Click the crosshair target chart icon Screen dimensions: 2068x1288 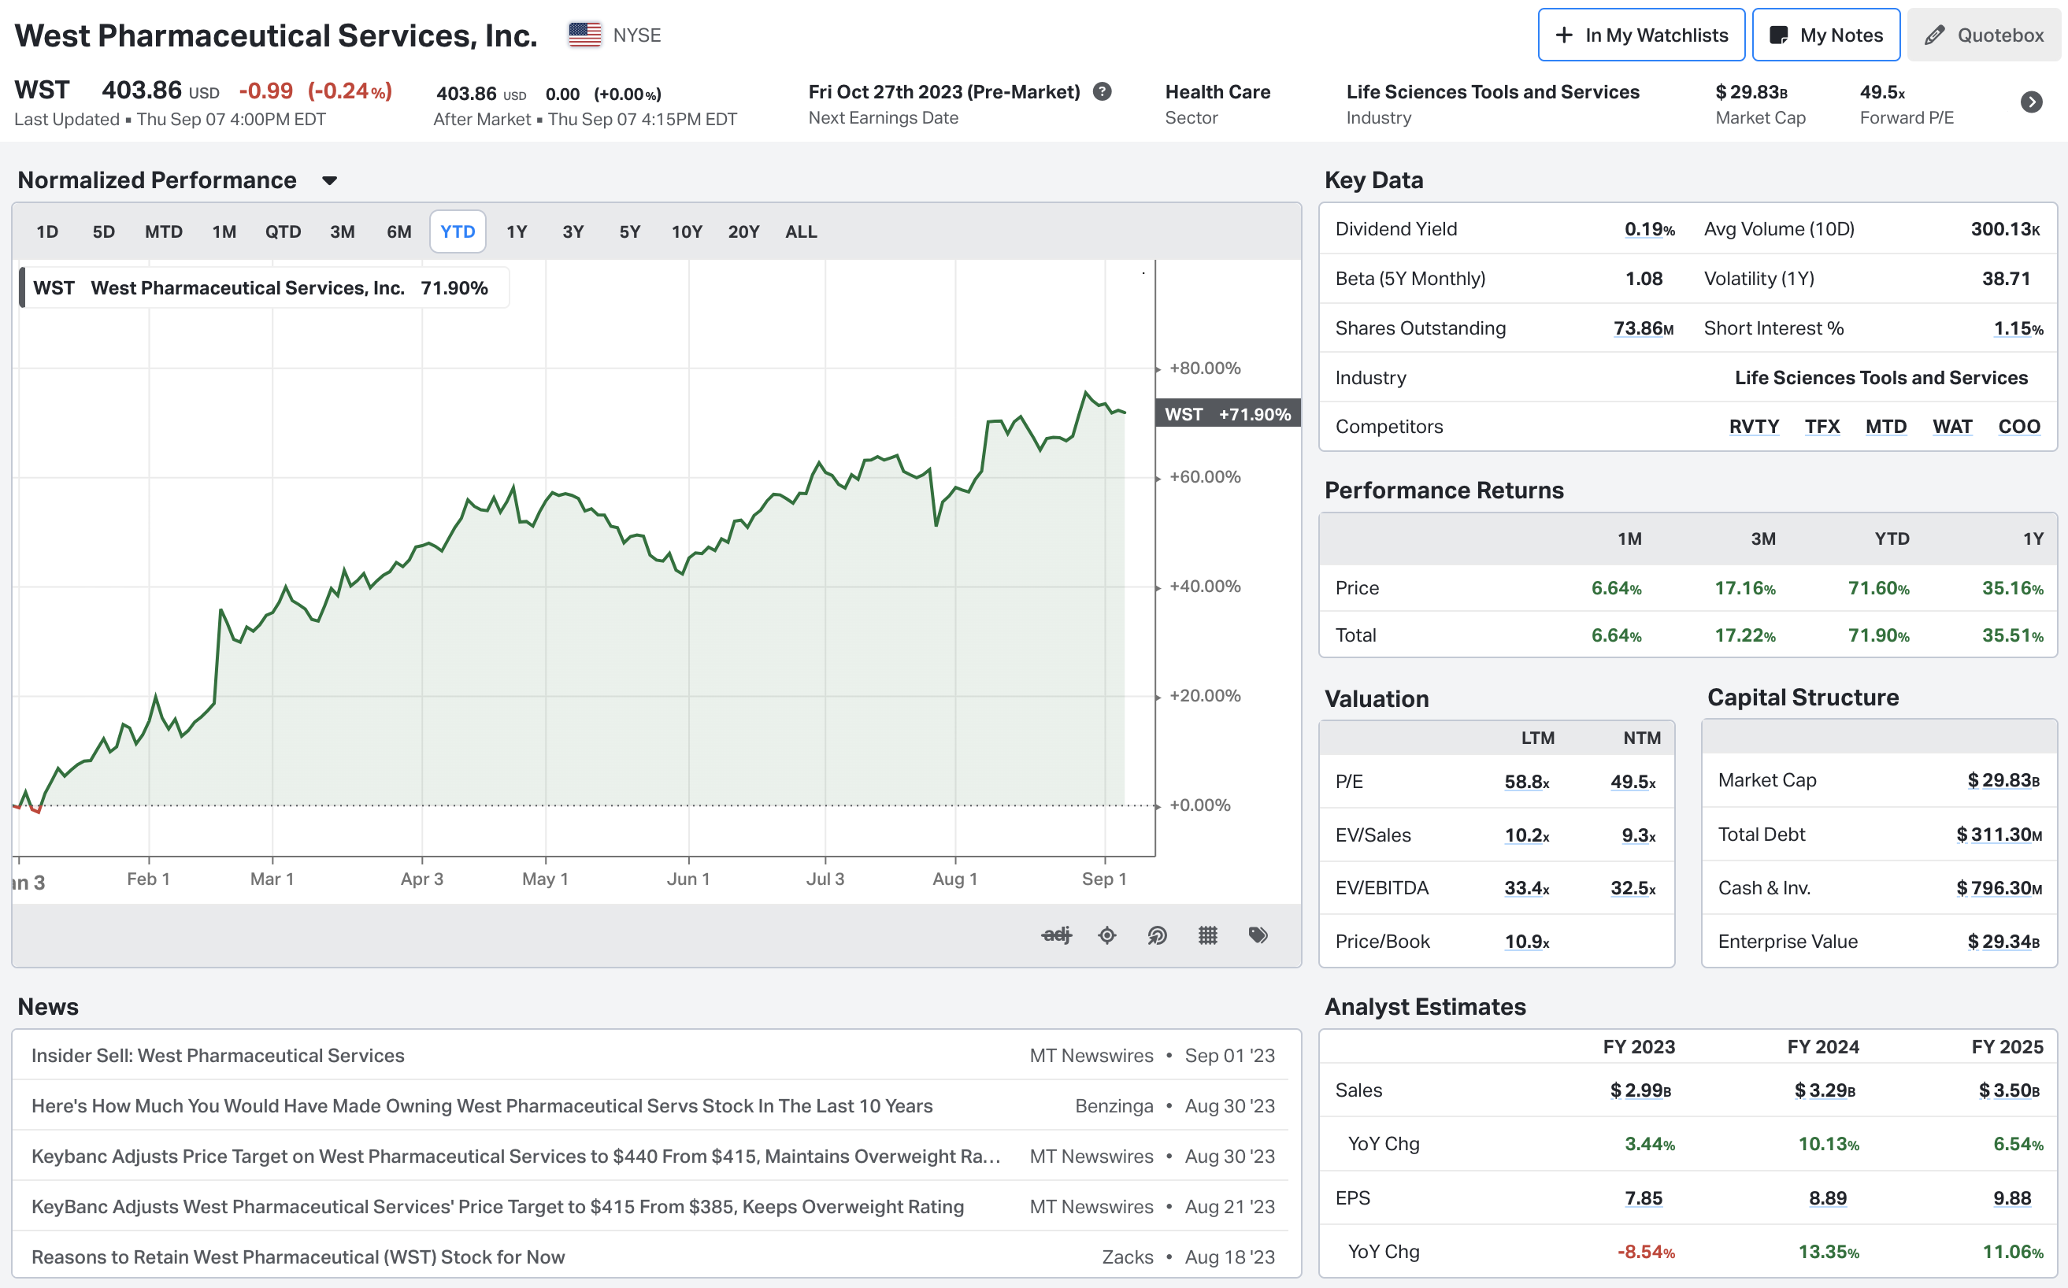(x=1107, y=935)
